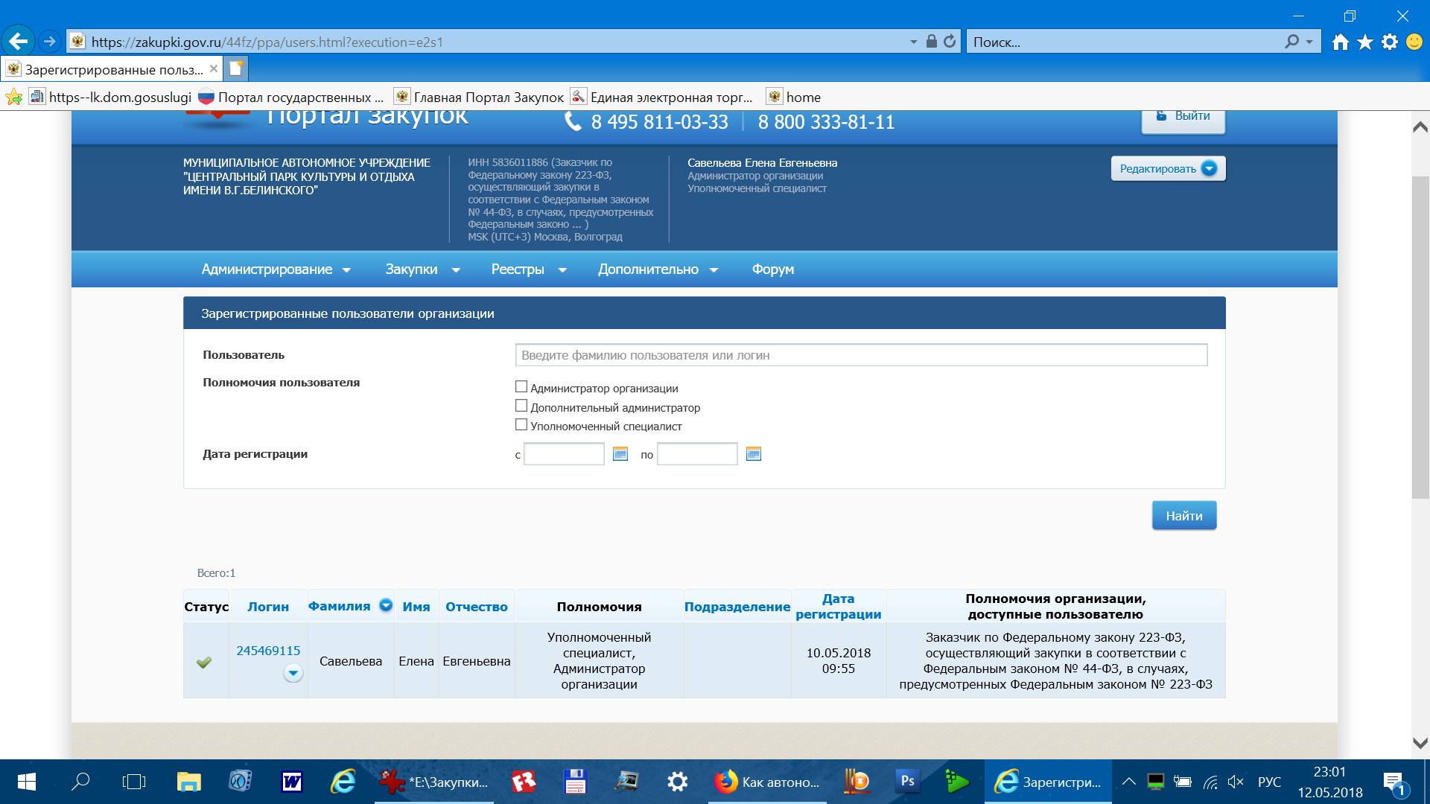The height and width of the screenshot is (804, 1430).
Task: Open browser home page icon
Action: point(1341,42)
